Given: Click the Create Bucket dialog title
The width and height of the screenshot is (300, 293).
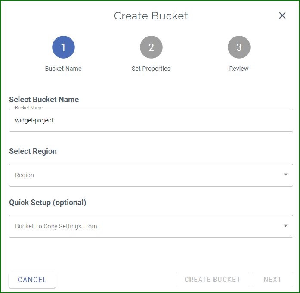Looking at the screenshot, I should (x=151, y=16).
